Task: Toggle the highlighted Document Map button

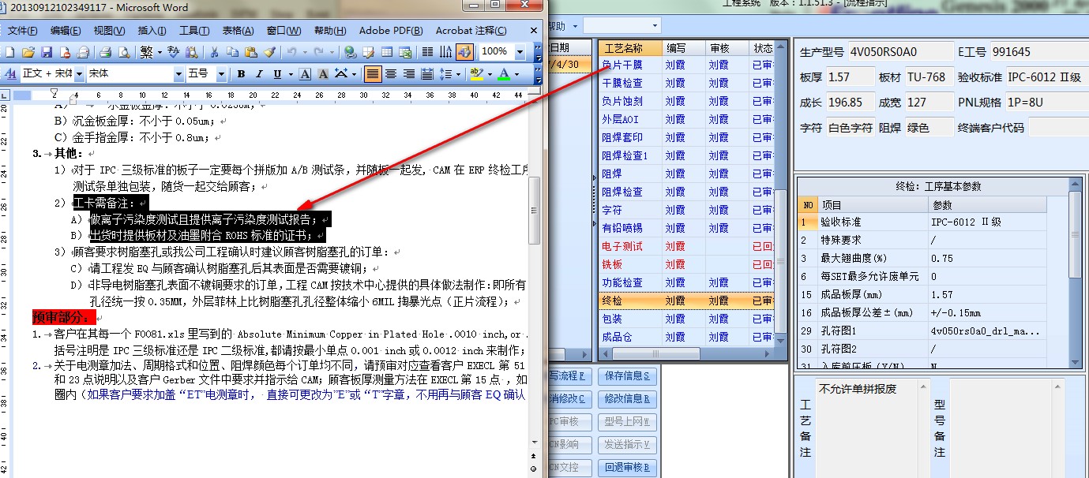Action: [464, 52]
